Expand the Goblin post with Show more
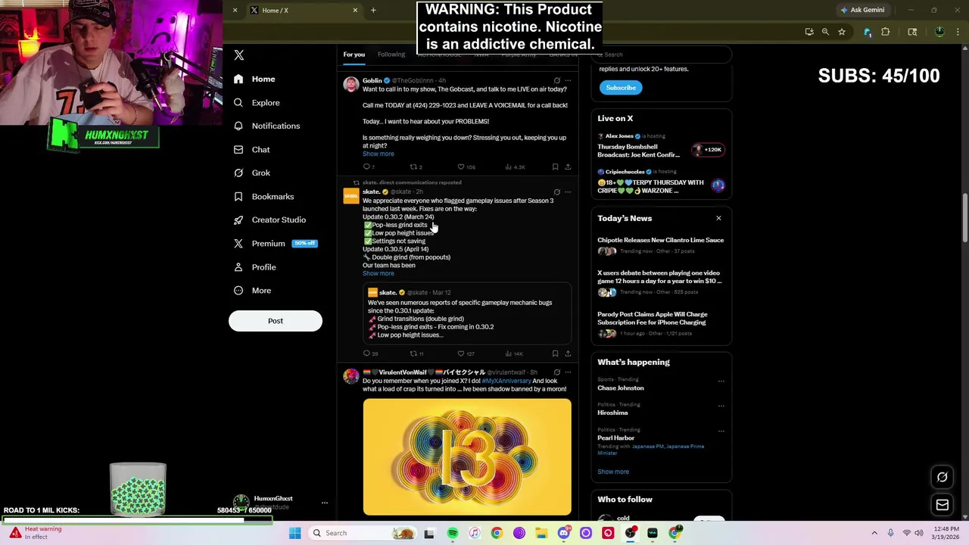 [x=378, y=154]
